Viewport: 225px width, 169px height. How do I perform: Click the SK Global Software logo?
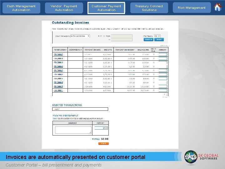coord(201,157)
